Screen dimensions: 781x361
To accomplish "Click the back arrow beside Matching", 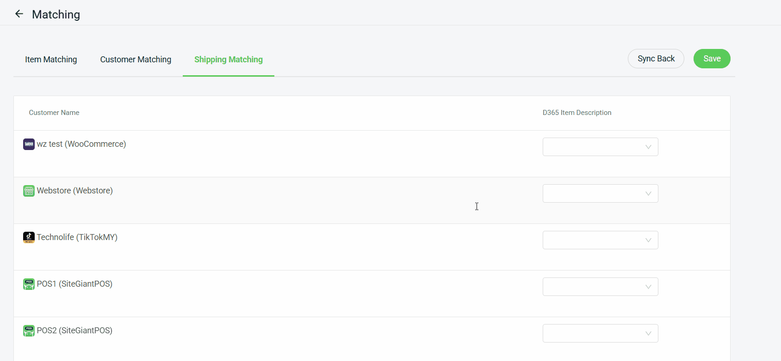I will [19, 14].
